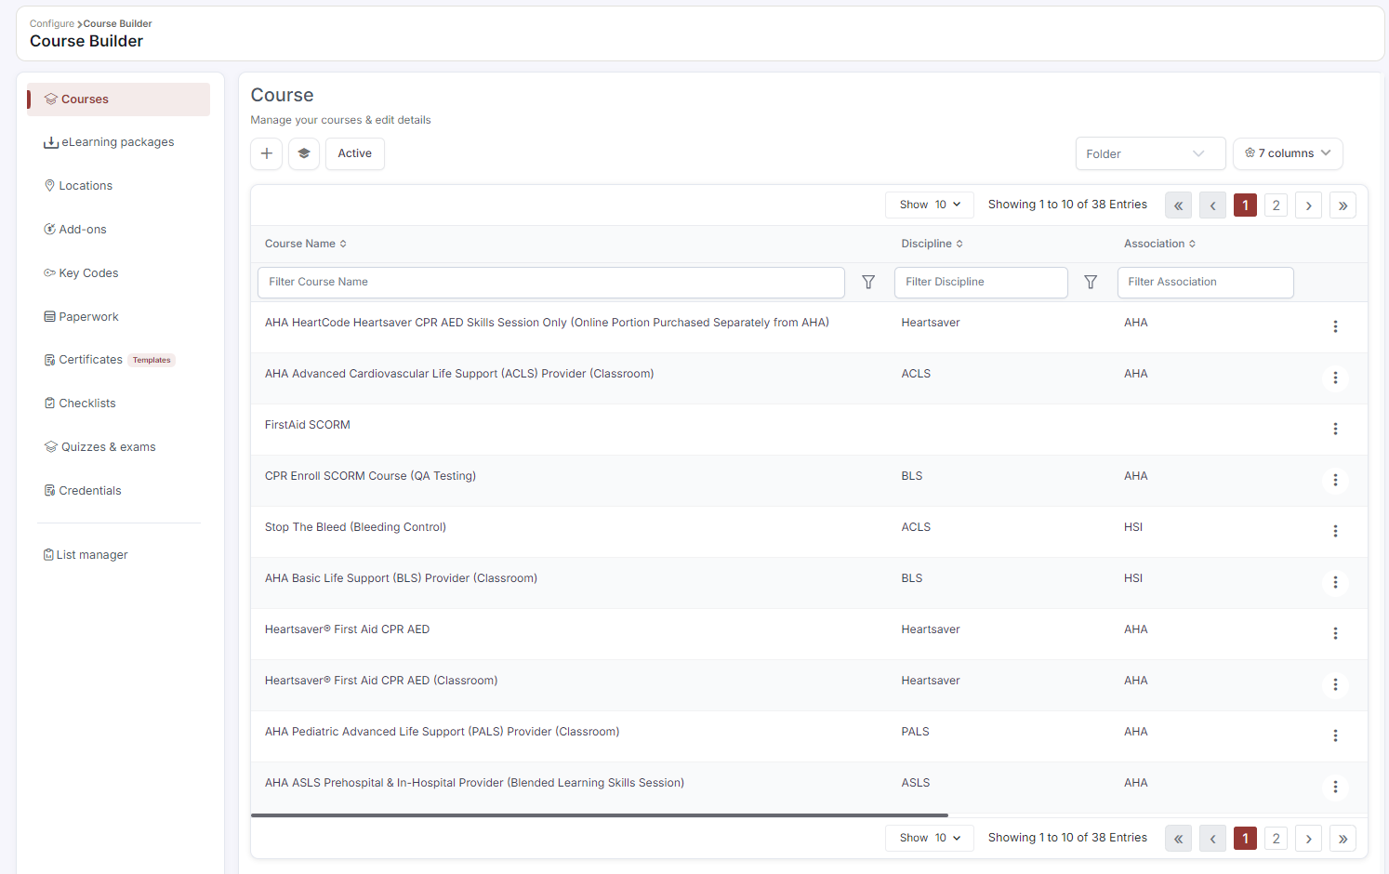Click the FirstAid SCORM course name

coord(308,425)
